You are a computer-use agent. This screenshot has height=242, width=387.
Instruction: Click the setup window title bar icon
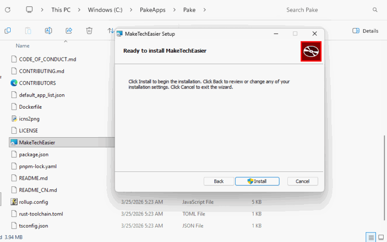(119, 34)
